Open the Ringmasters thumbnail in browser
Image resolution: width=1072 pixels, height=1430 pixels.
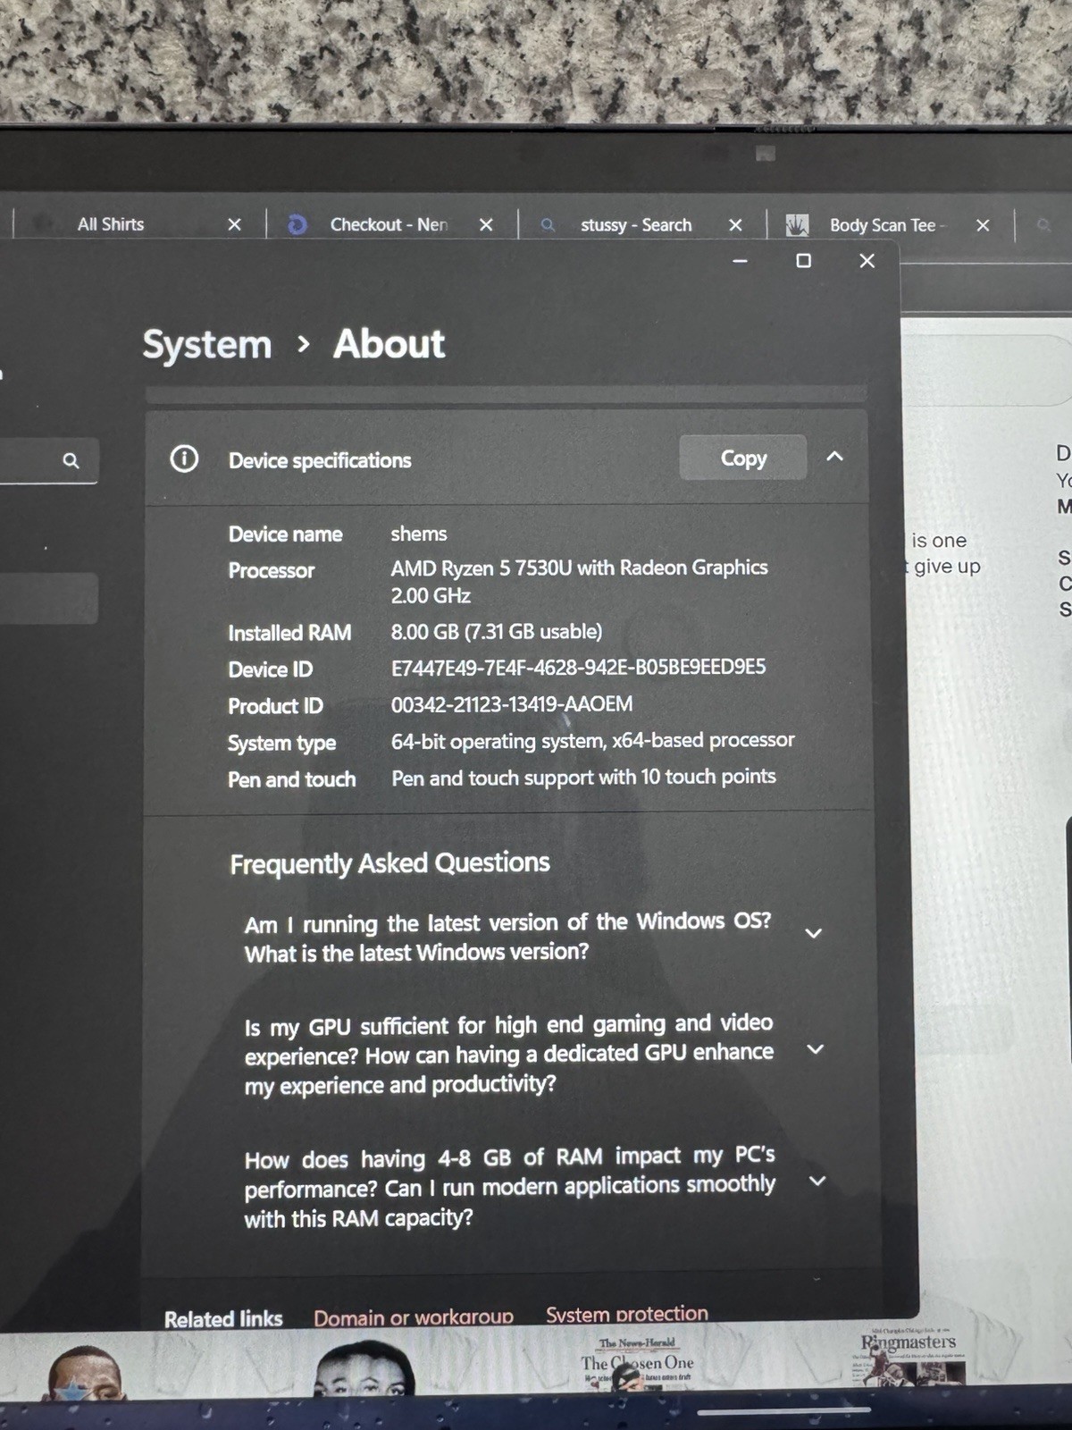[909, 1358]
